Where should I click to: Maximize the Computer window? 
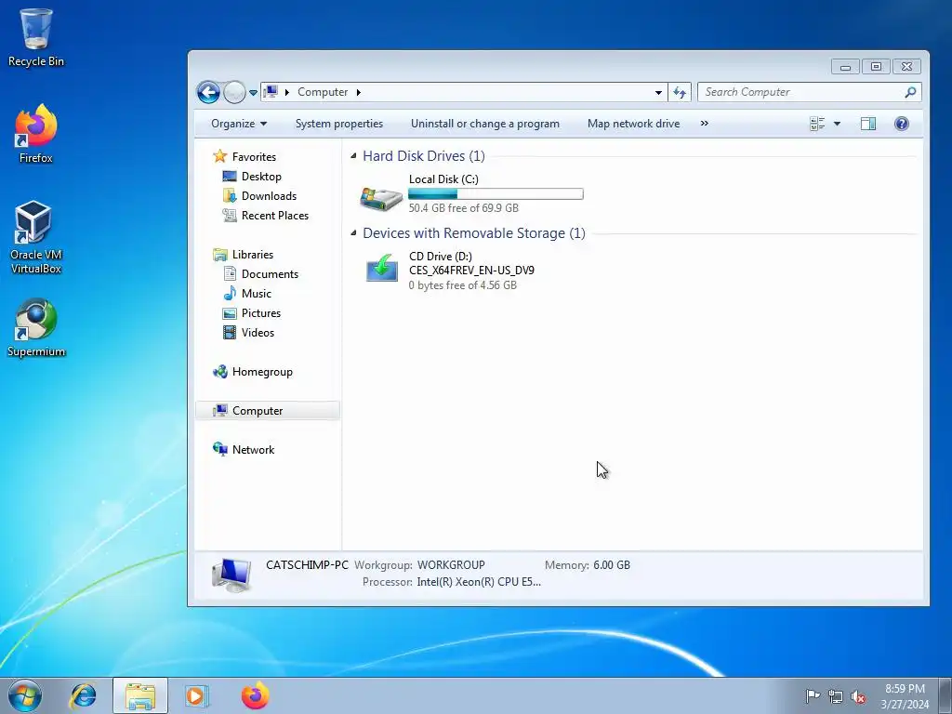point(876,67)
